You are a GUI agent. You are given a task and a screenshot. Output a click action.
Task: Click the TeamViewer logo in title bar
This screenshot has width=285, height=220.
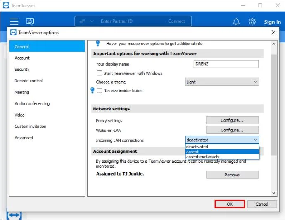[6, 5]
